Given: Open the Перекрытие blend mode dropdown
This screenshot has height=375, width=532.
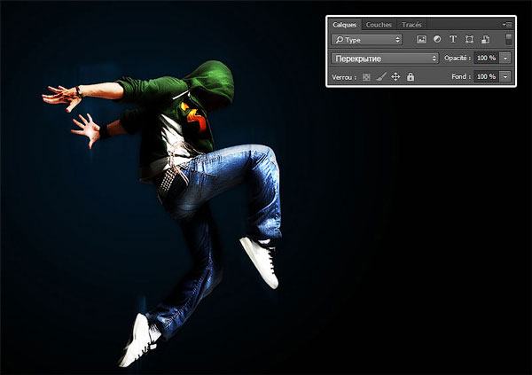Looking at the screenshot, I should (x=385, y=58).
